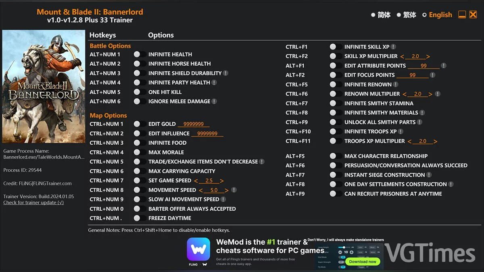Switch language to 简体 Simplified Chinese

coord(373,15)
